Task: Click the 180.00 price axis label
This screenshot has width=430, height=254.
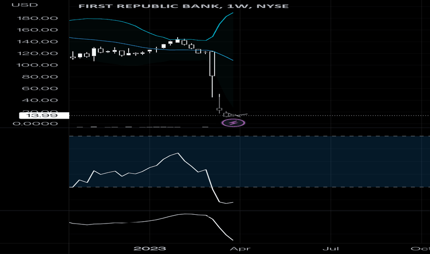Action: pyautogui.click(x=37, y=18)
